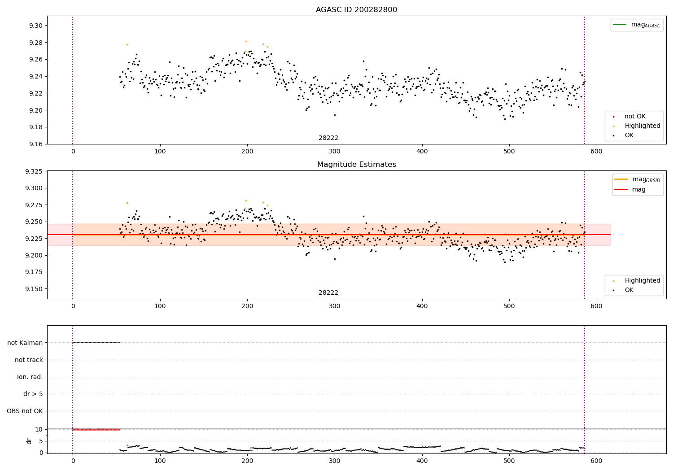Click the '9.325' y-tick label
This screenshot has height=471, width=673.
(34, 171)
